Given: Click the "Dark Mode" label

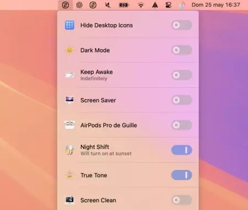Looking at the screenshot, I should (95, 50).
